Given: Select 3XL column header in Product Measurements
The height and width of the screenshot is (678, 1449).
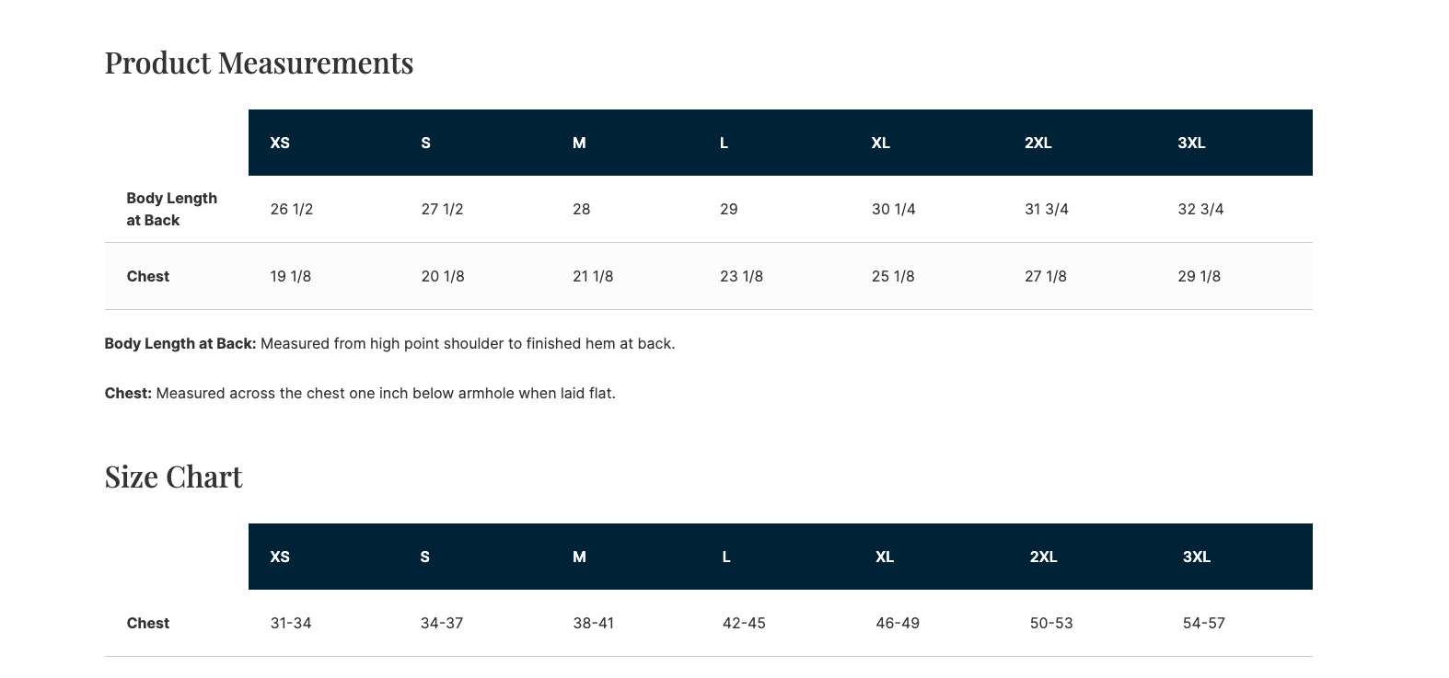Looking at the screenshot, I should (x=1191, y=143).
